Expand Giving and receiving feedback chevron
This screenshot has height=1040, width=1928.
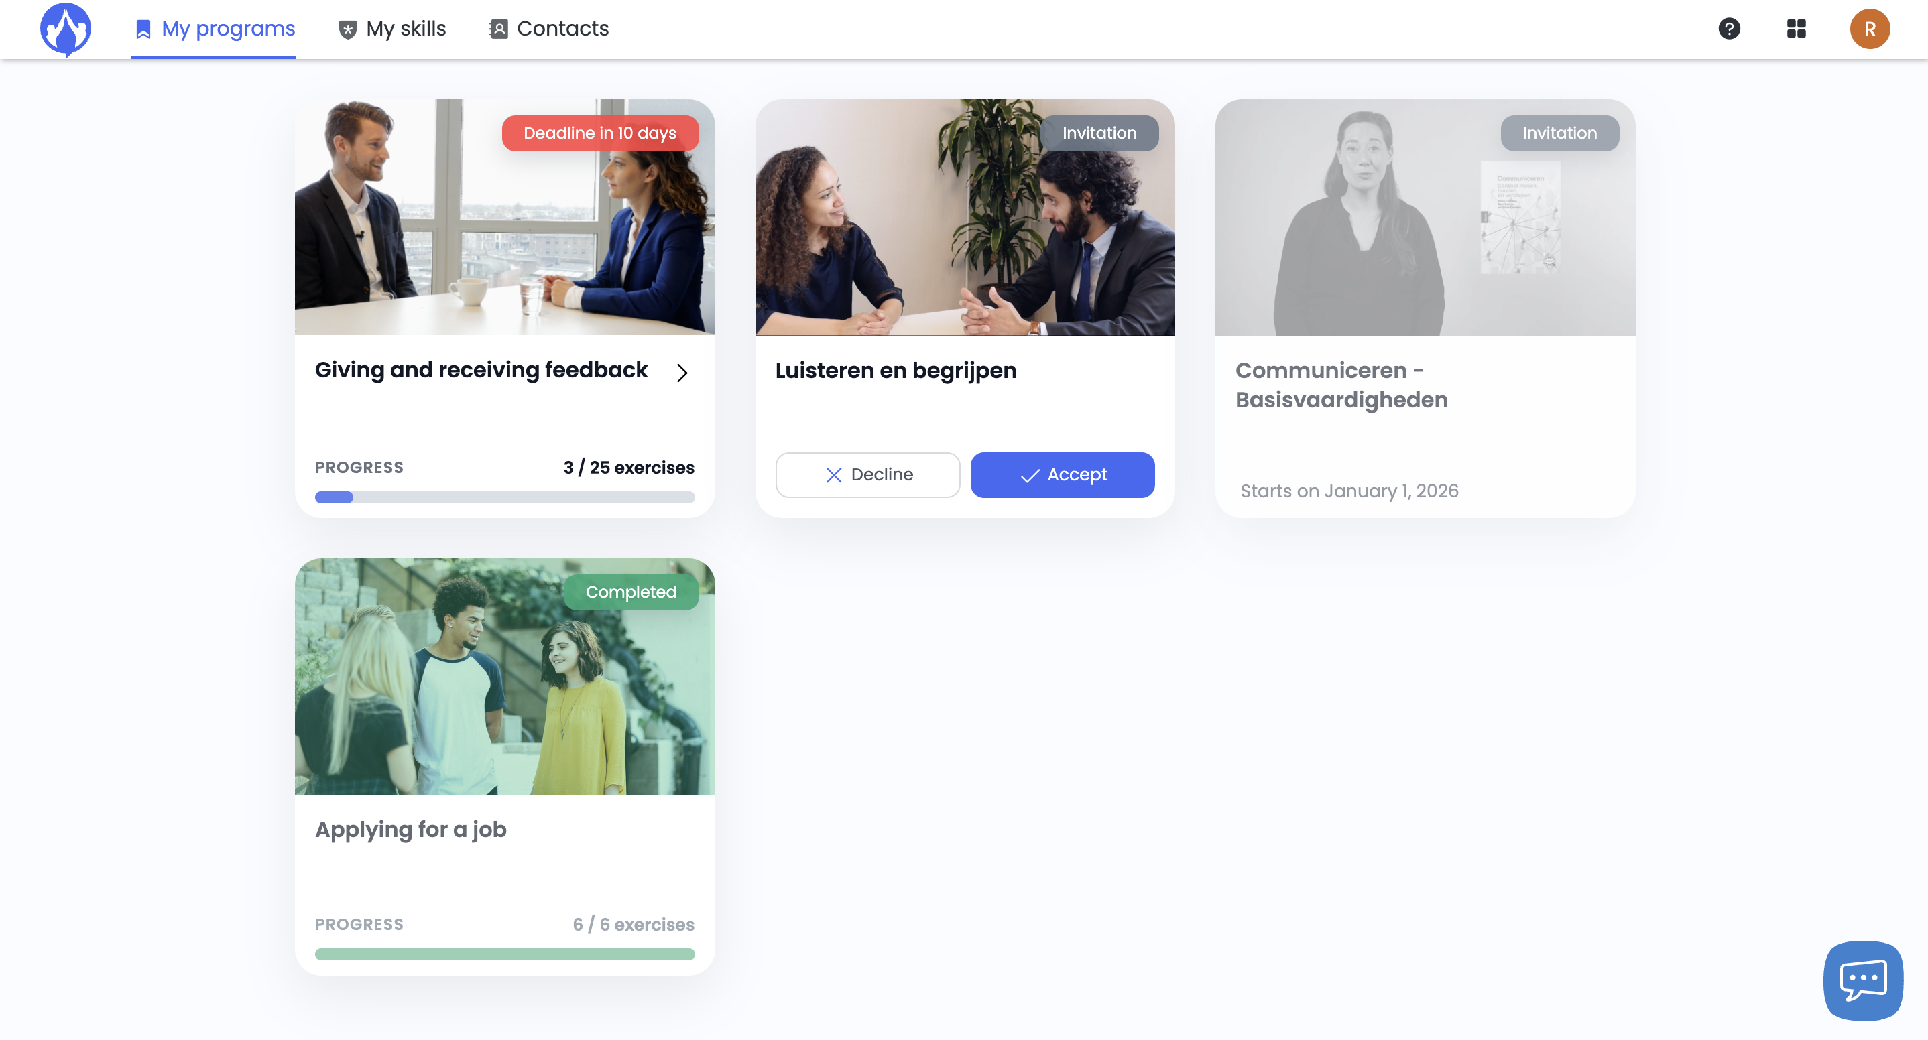682,373
